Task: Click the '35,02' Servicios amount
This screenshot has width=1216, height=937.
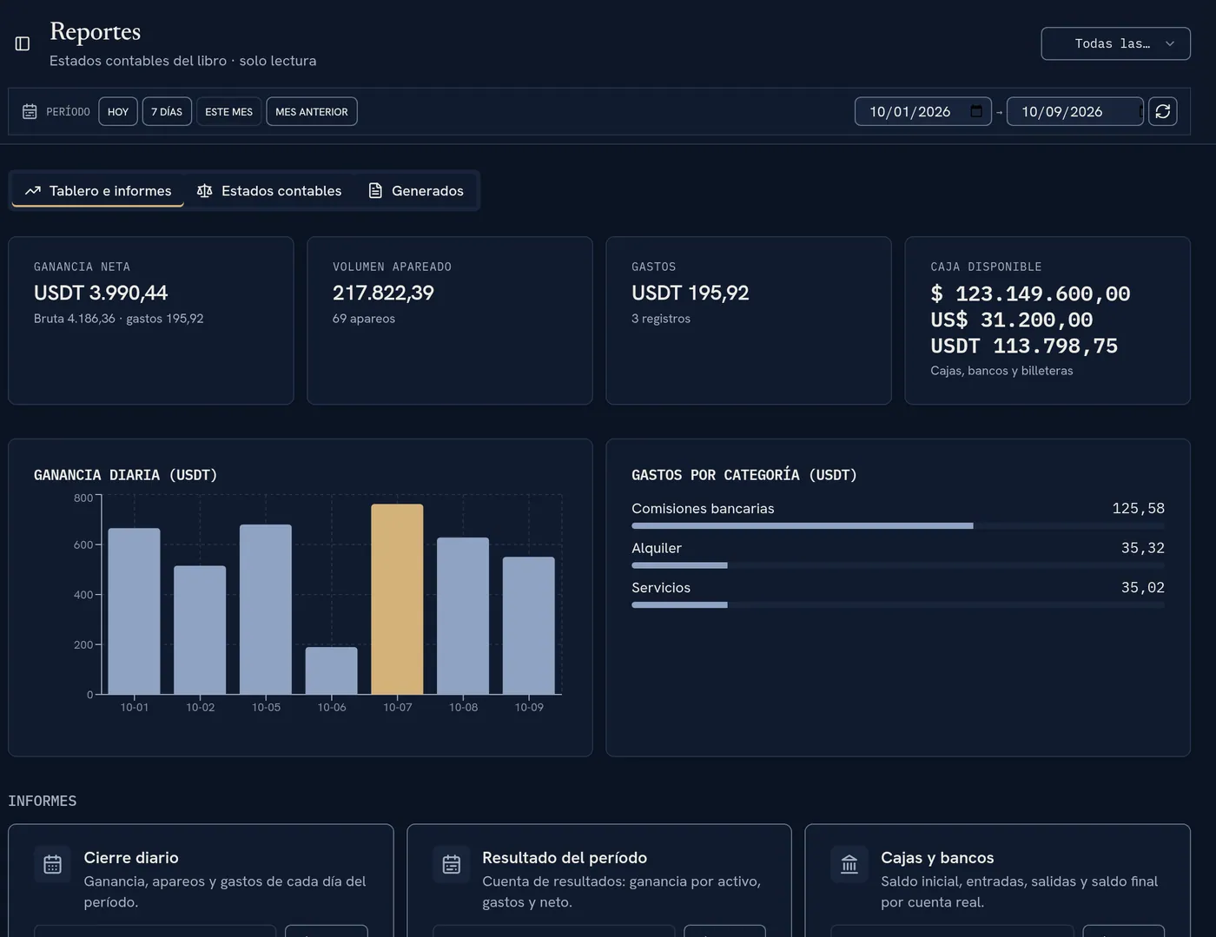Action: tap(1143, 587)
